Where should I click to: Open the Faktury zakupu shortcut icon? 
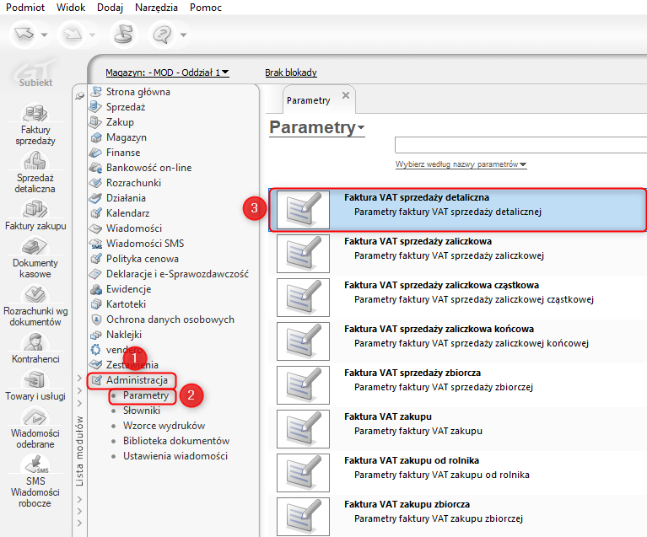[x=35, y=209]
